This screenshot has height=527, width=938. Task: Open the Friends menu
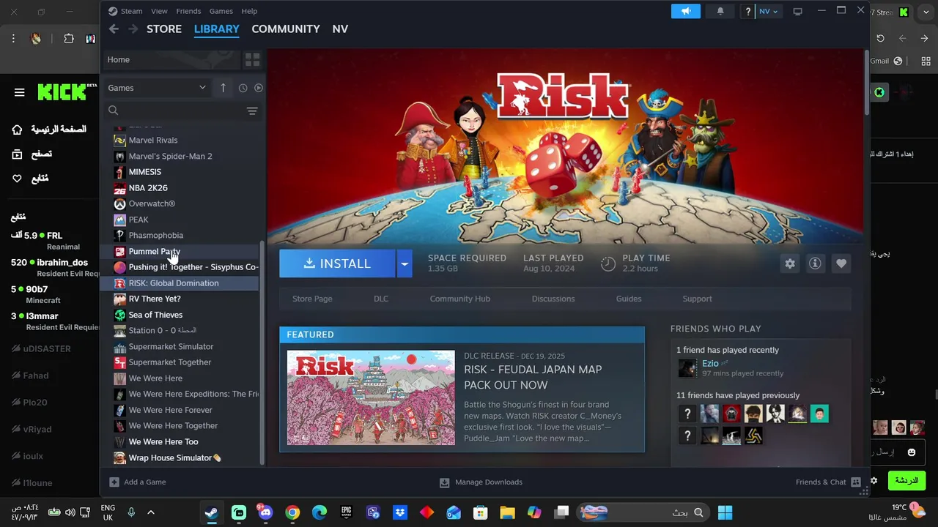point(188,11)
